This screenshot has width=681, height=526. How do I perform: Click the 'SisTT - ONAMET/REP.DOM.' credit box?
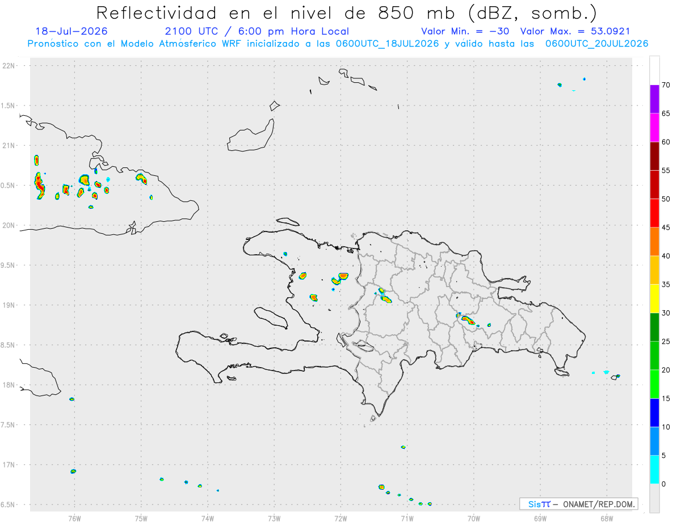click(x=578, y=504)
